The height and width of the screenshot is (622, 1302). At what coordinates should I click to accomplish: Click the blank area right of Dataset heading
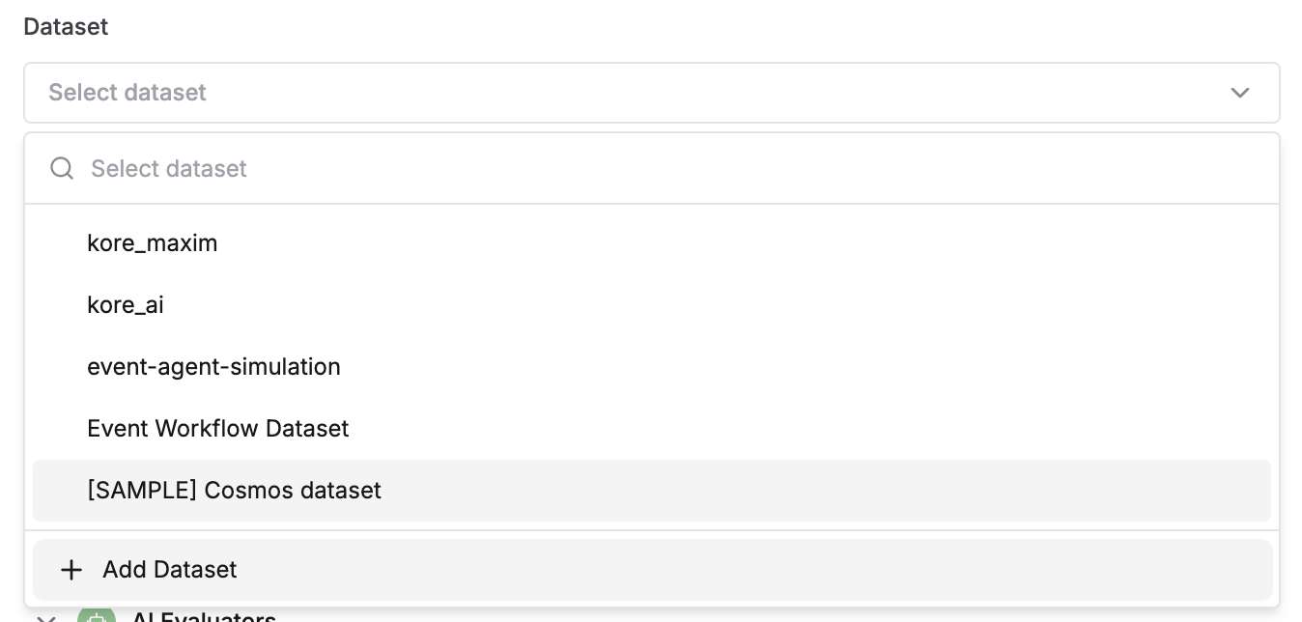point(693,27)
